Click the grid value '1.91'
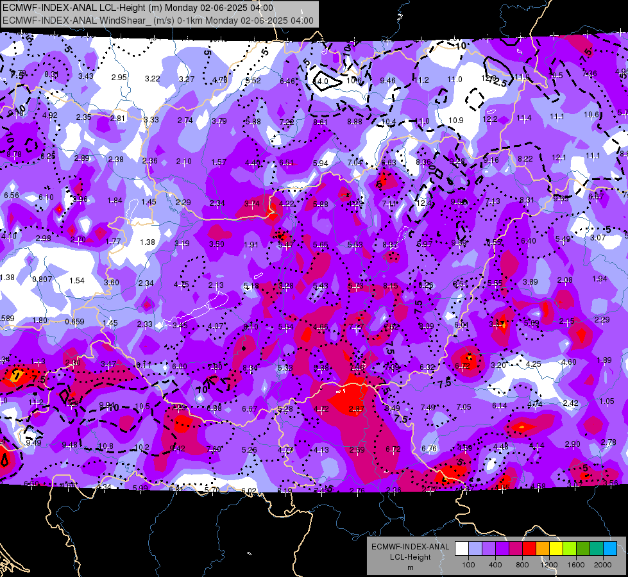 coord(251,245)
